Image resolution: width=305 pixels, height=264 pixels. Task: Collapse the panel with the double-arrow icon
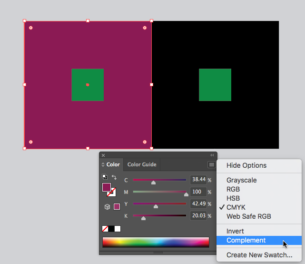coord(212,155)
